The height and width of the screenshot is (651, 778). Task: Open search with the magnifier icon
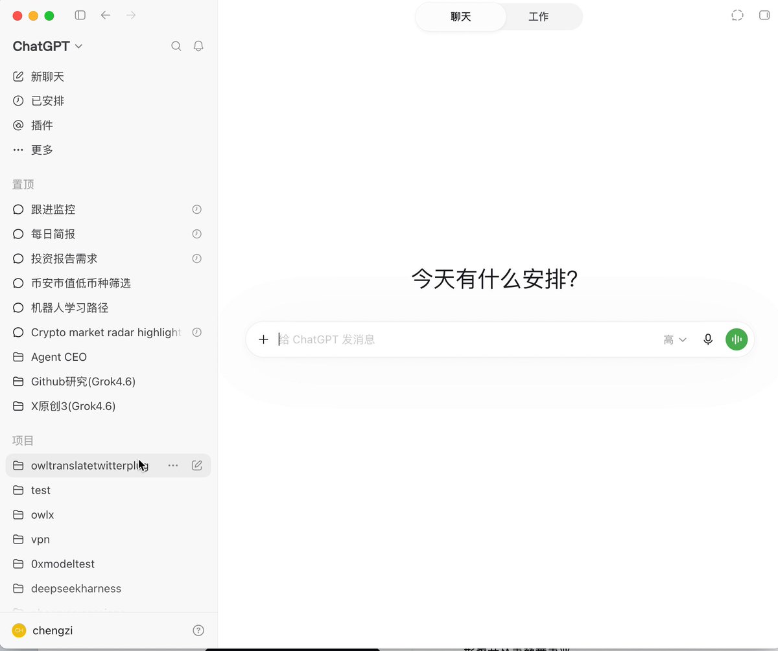point(176,46)
